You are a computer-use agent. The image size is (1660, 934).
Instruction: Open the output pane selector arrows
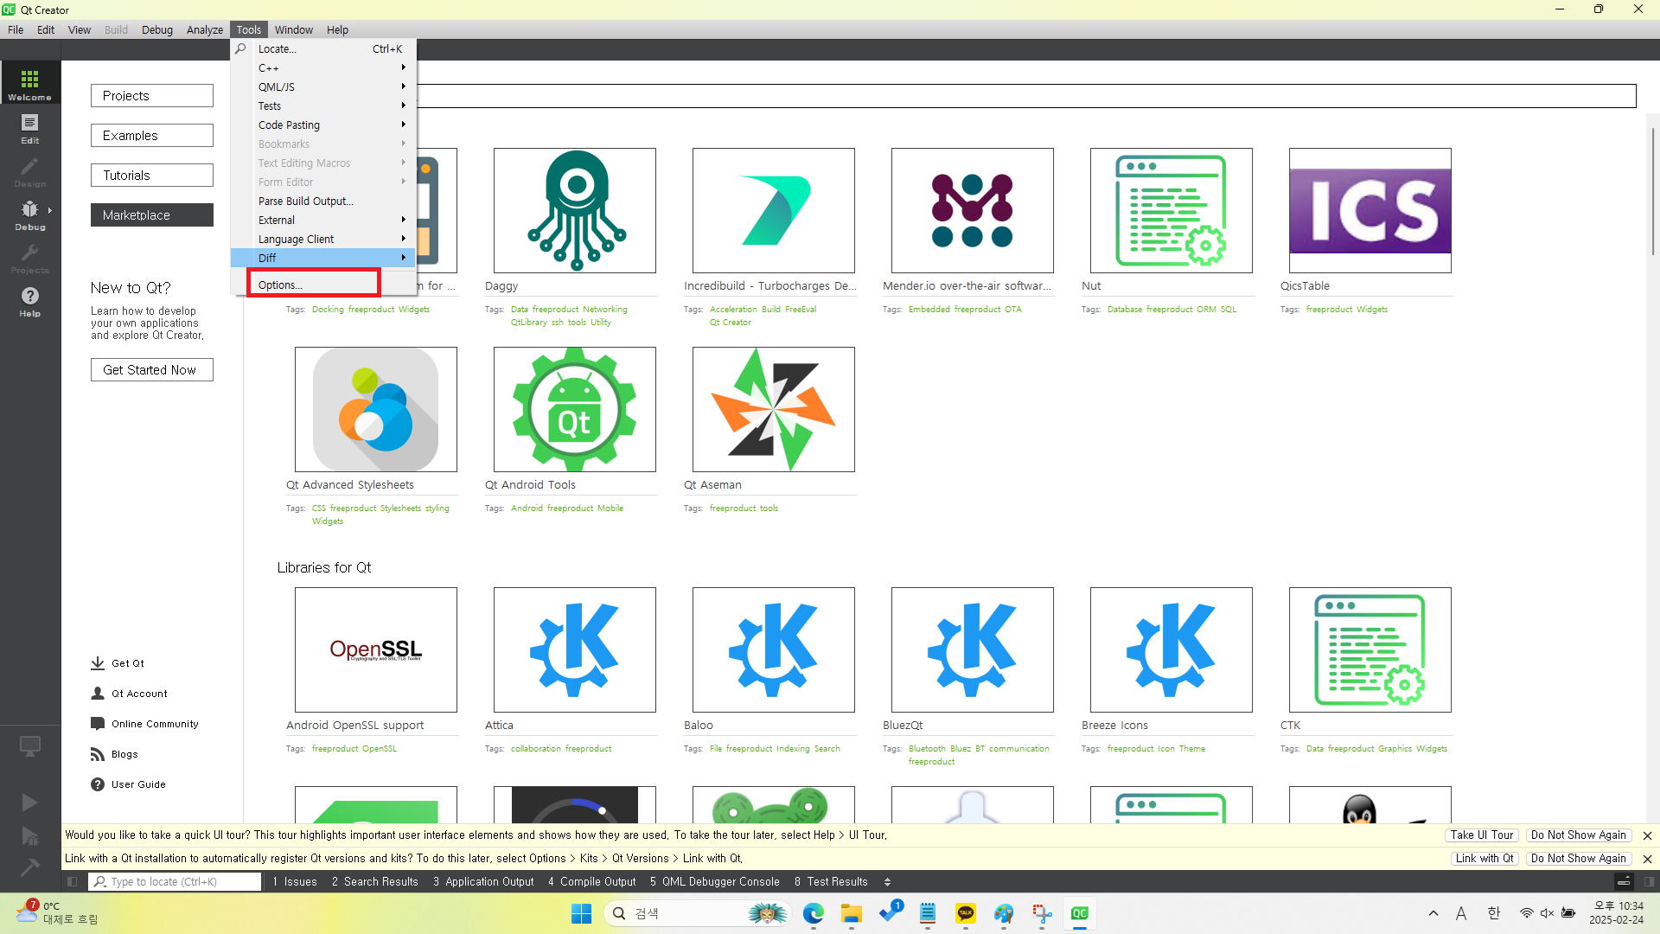(887, 881)
